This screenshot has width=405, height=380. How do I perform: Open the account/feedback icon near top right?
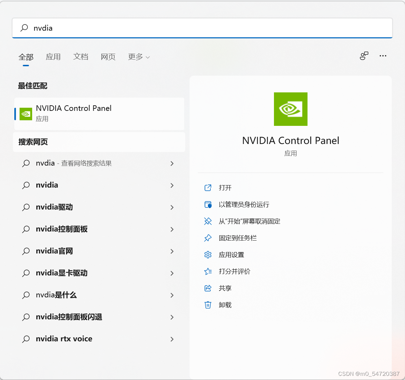(364, 56)
